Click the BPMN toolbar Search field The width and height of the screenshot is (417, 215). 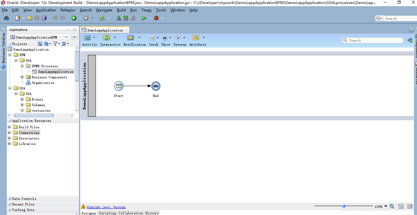pos(373,40)
